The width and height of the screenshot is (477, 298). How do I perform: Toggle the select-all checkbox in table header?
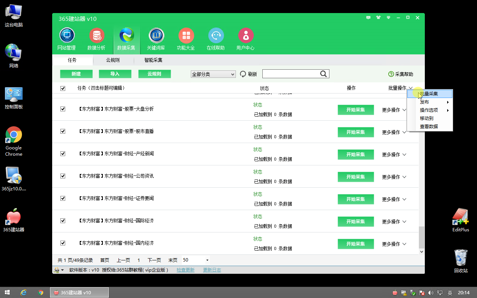click(63, 88)
